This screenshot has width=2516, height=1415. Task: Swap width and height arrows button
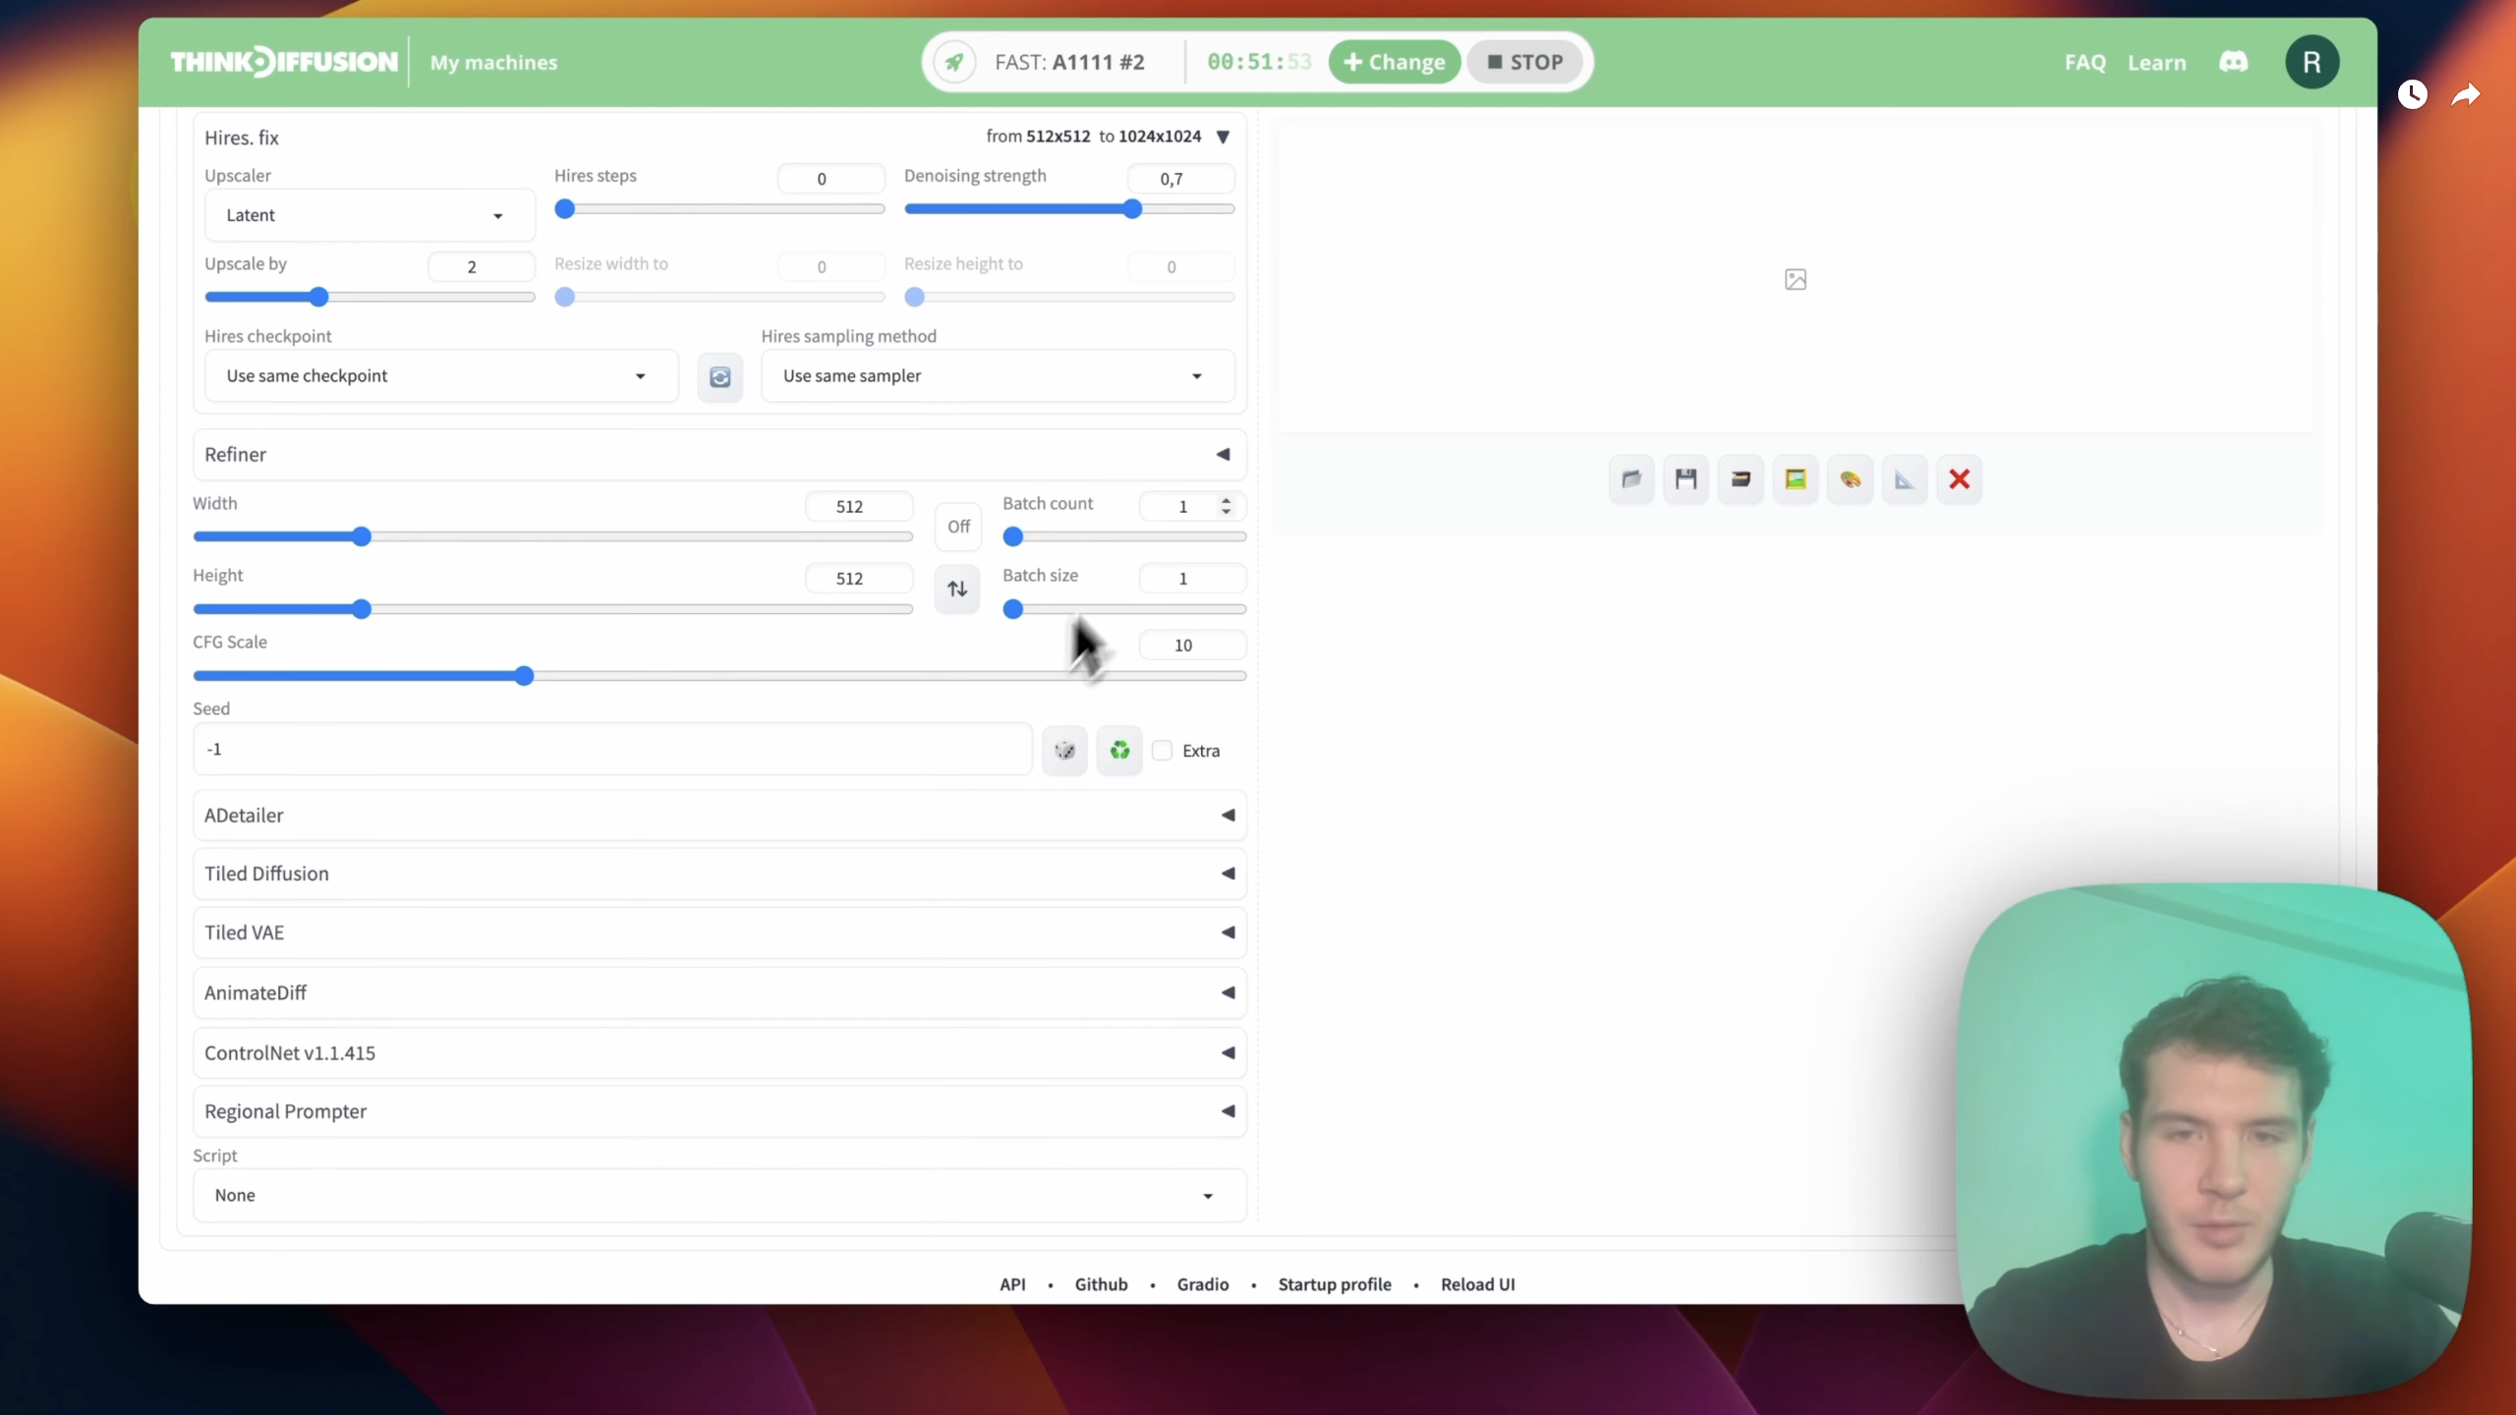957,589
